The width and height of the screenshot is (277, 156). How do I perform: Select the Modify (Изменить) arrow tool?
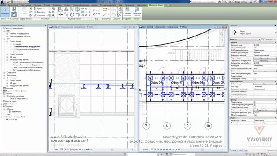(5, 12)
